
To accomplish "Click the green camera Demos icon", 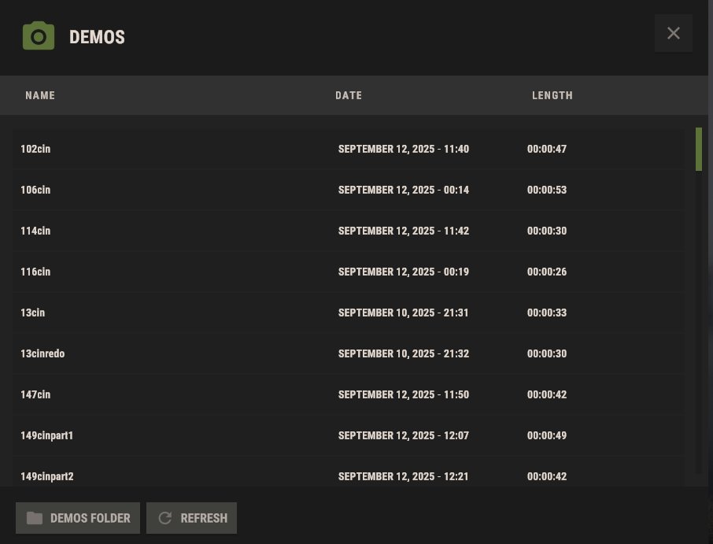I will (x=39, y=35).
